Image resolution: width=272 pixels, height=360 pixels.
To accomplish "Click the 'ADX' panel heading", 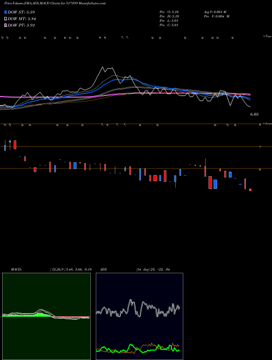I will tap(103, 269).
